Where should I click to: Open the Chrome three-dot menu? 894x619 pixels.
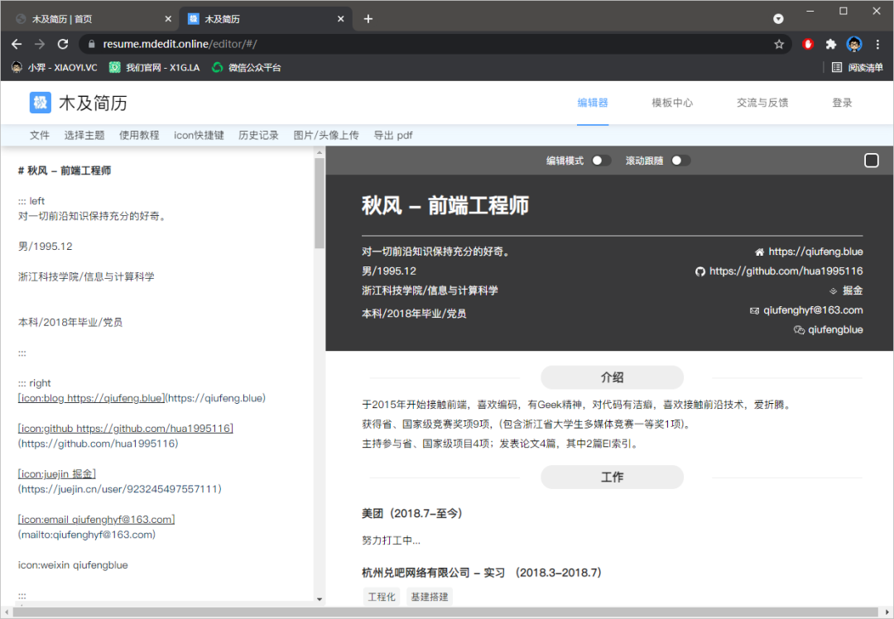[x=877, y=44]
